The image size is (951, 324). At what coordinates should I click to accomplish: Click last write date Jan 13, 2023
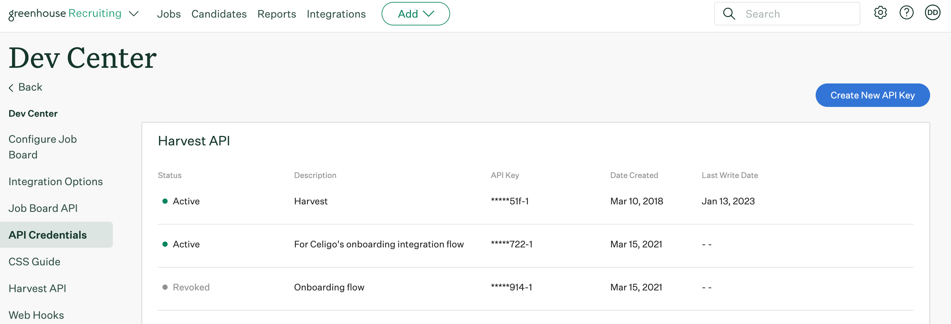[728, 201]
